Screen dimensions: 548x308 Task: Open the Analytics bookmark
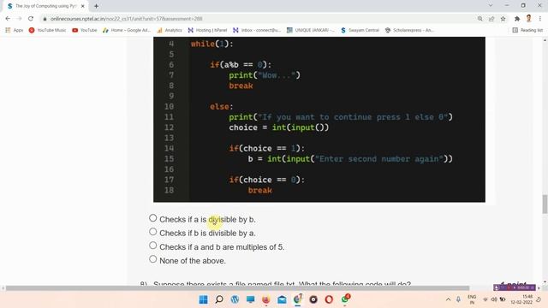pyautogui.click(x=170, y=31)
